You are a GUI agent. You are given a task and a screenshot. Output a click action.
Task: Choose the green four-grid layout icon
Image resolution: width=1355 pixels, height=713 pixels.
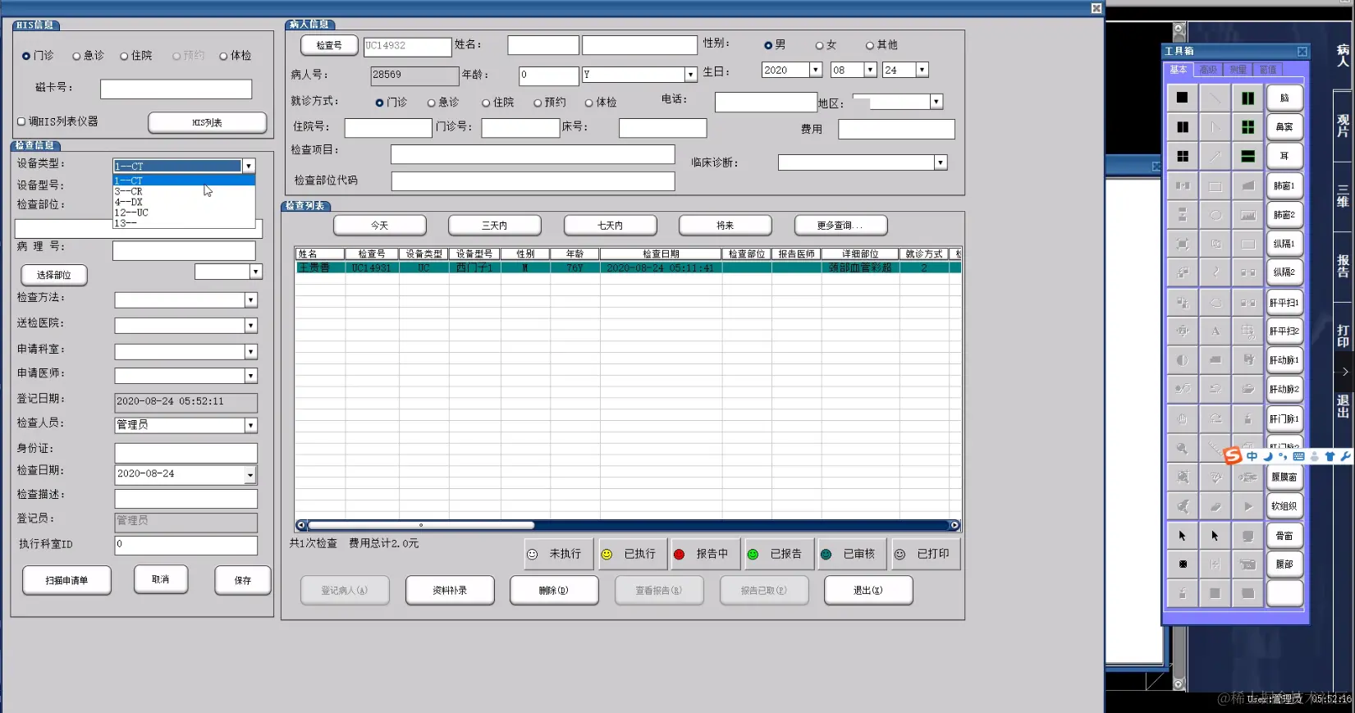tap(1247, 127)
